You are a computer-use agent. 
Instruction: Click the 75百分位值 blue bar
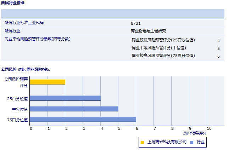(x=83, y=120)
